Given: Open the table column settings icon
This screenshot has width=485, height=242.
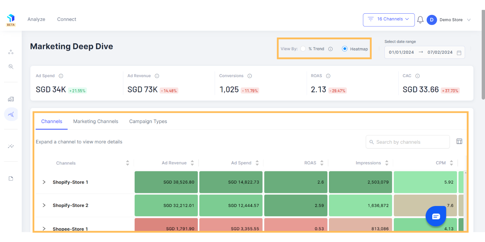Looking at the screenshot, I should coord(459,141).
